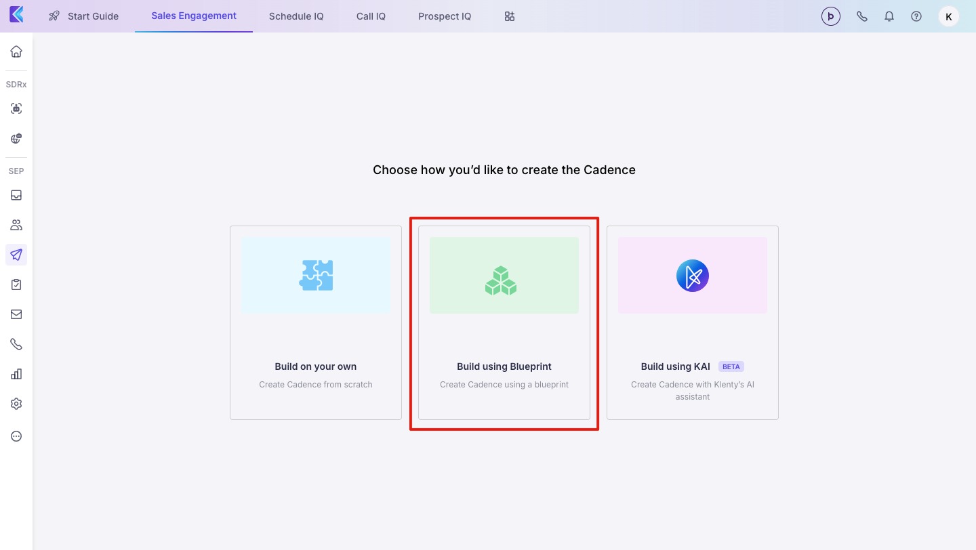Open the Prospects people icon in sidebar
The image size is (976, 550).
click(x=16, y=225)
